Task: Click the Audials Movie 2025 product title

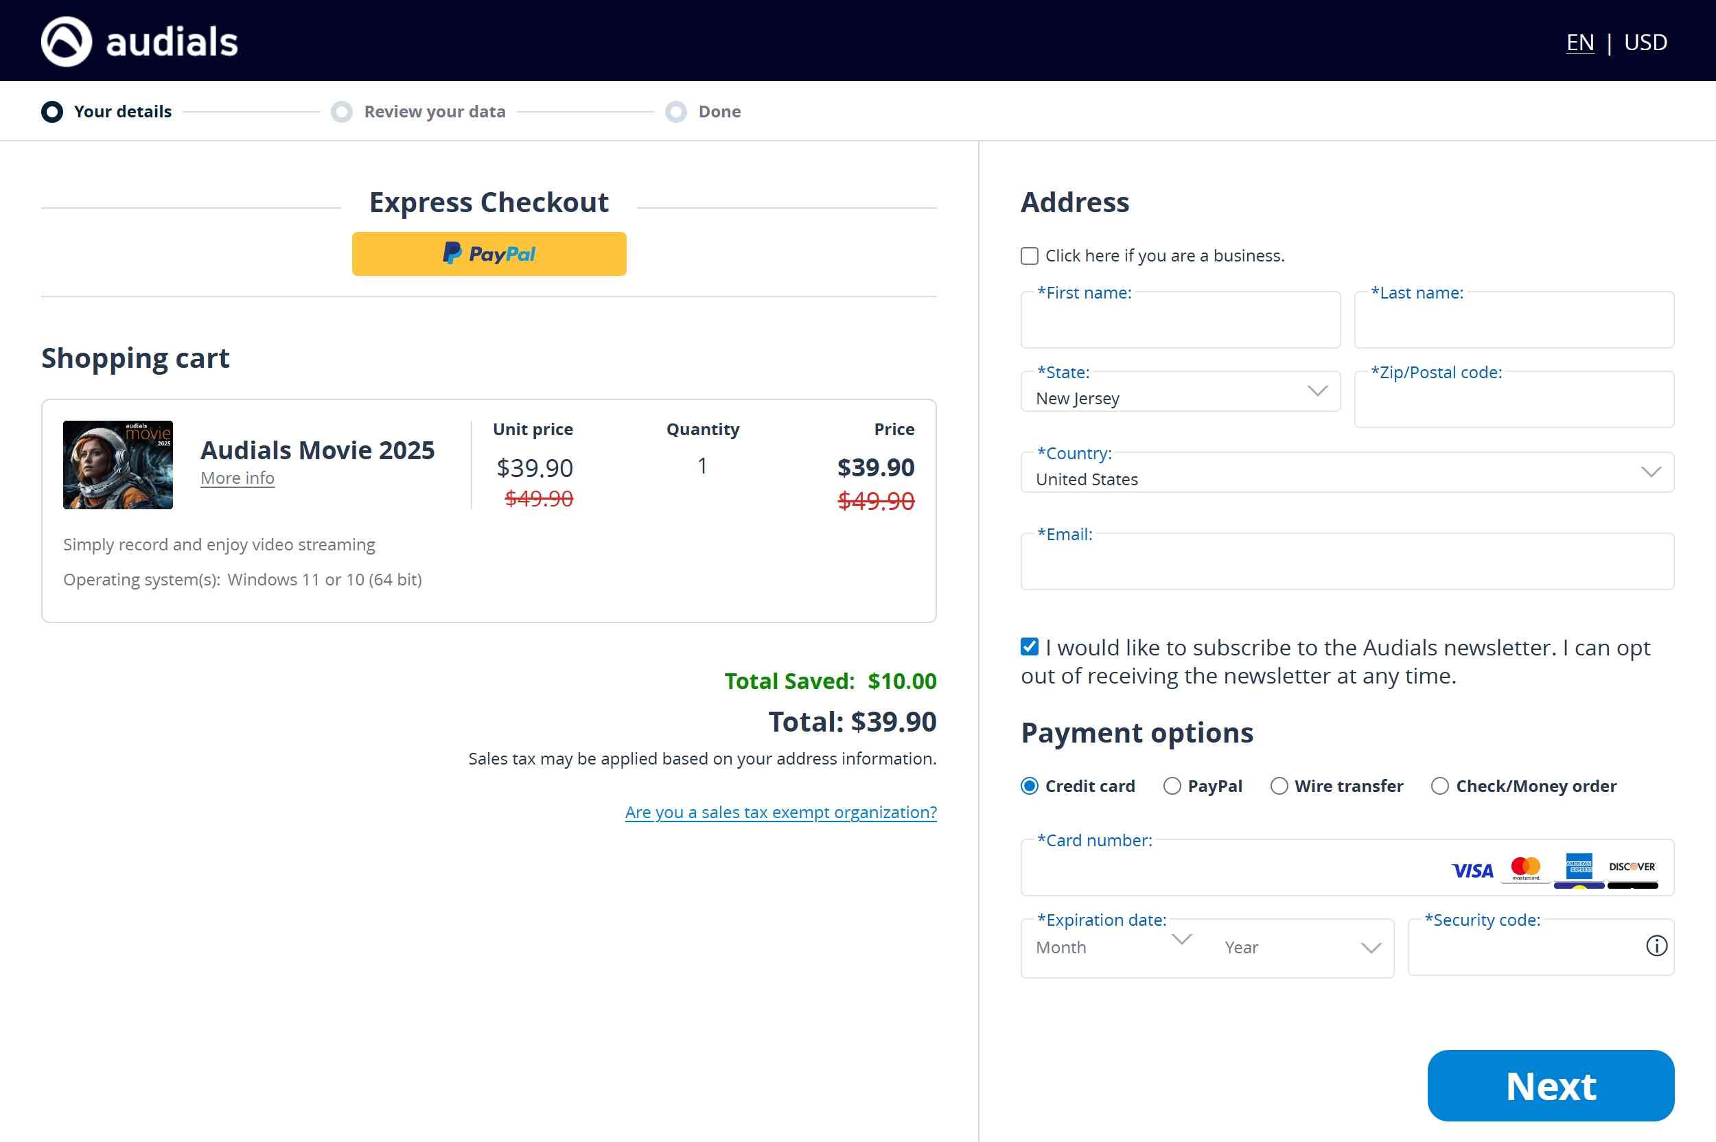Action: (317, 450)
